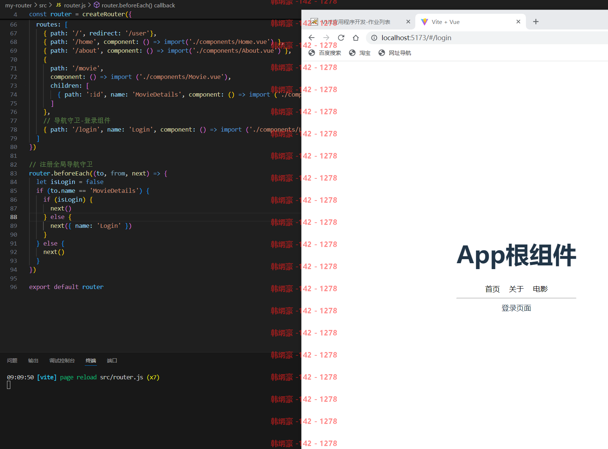
Task: Click the browser forward arrow
Action: coord(326,38)
